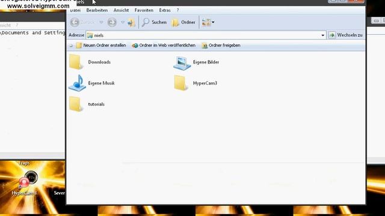
Task: Click the Neuen Ordner erstellen folder icon
Action: (x=79, y=46)
